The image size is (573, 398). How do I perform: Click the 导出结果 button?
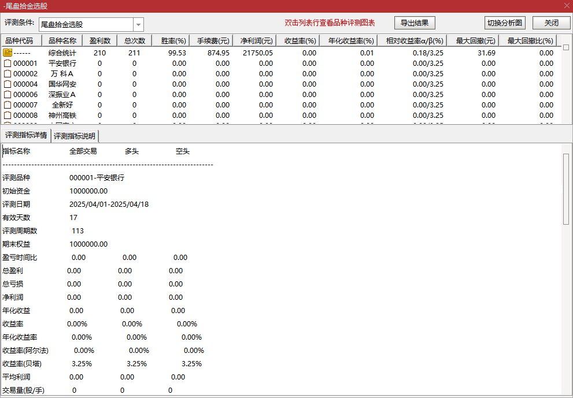click(415, 23)
